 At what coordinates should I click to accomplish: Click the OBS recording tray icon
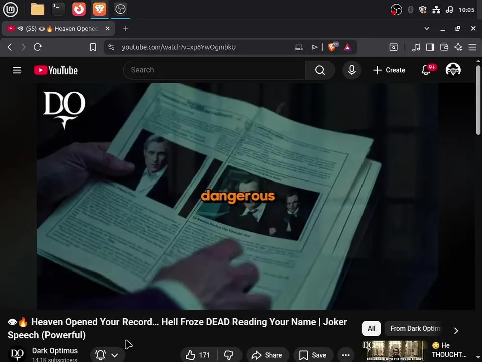pyautogui.click(x=396, y=10)
